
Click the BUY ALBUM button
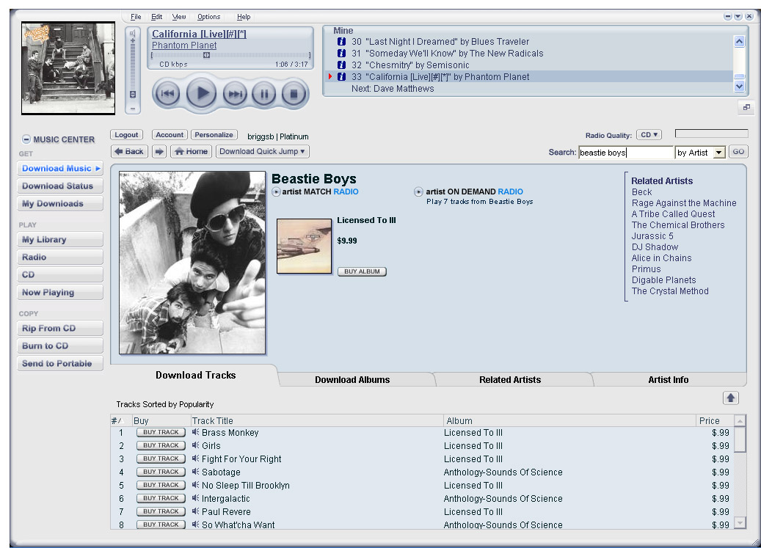coord(362,271)
